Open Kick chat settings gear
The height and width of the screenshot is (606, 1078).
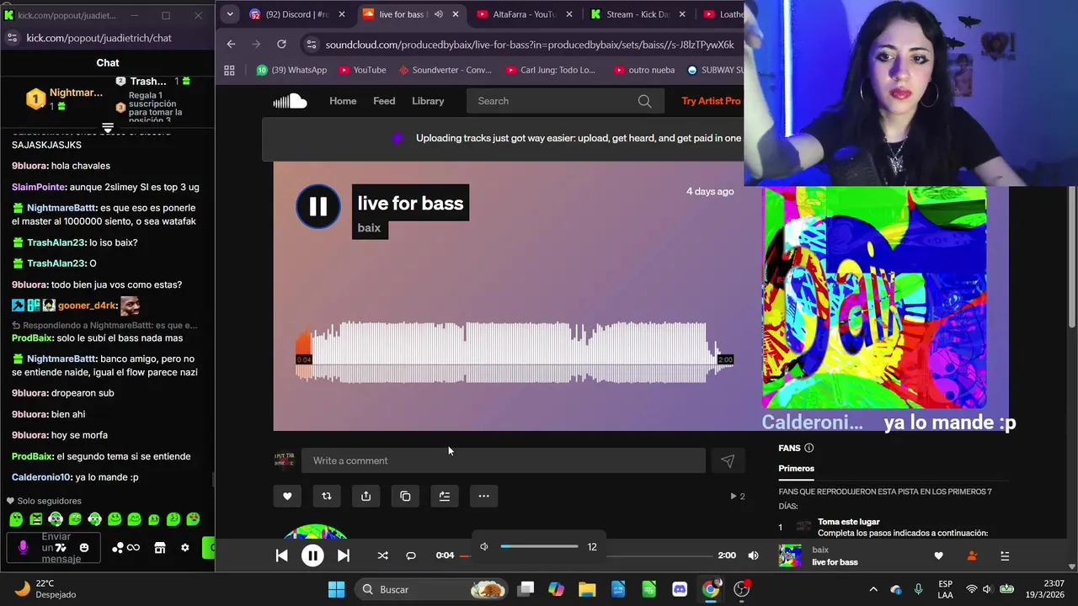[x=185, y=548]
